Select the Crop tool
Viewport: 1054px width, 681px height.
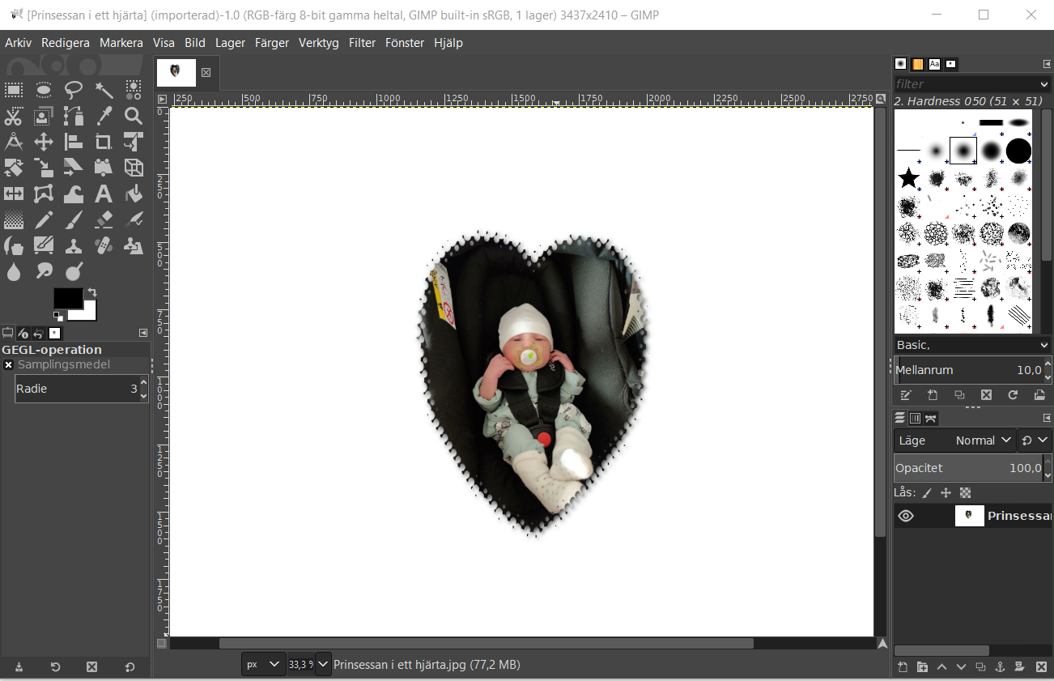click(x=104, y=143)
